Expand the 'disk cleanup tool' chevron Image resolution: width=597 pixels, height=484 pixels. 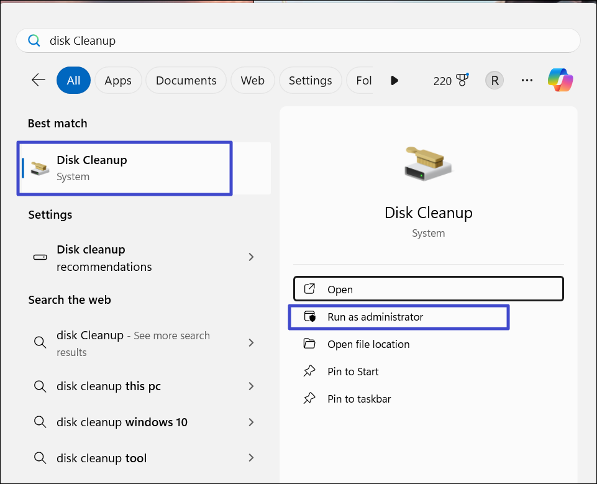[251, 459]
